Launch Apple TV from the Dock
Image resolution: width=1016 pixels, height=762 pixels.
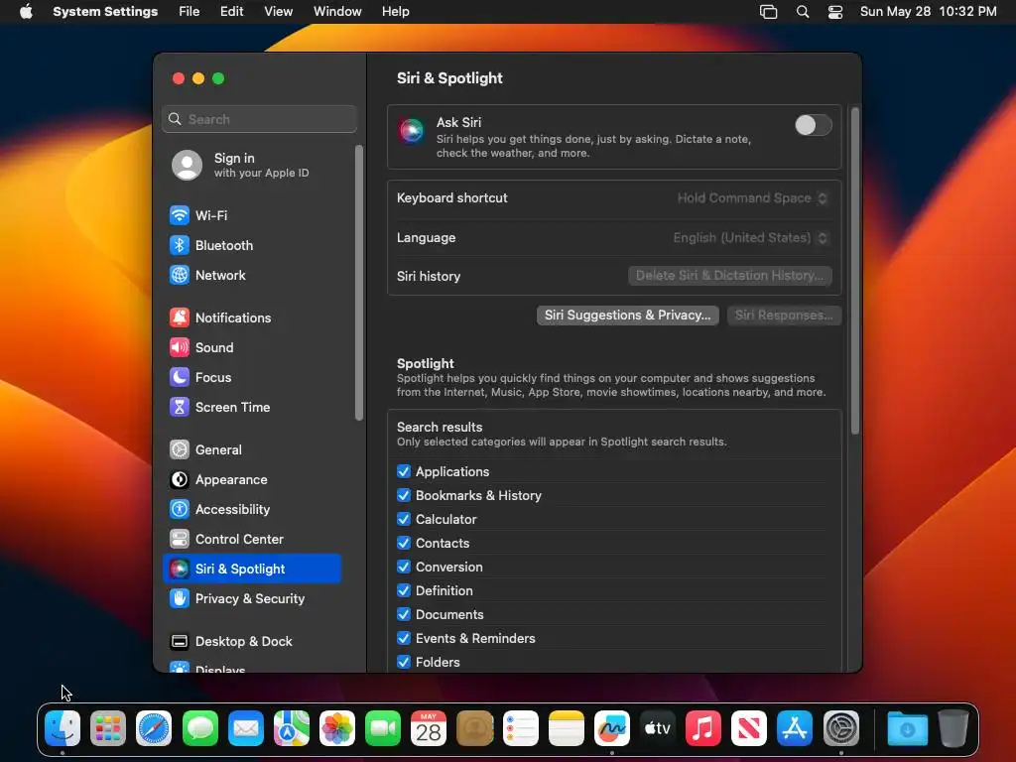(657, 728)
